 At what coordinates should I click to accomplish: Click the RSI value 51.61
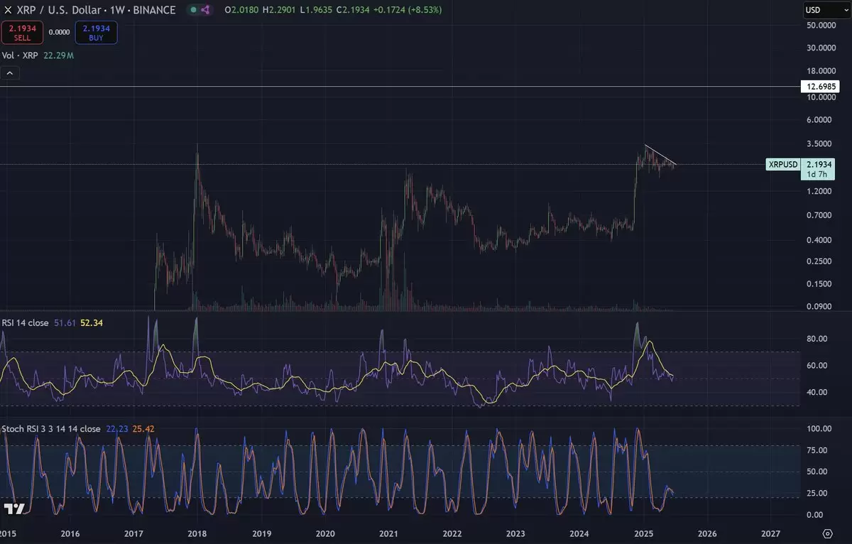click(x=65, y=322)
